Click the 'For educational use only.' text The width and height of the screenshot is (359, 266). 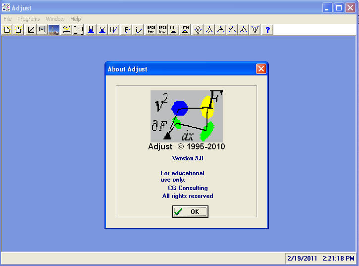pyautogui.click(x=183, y=176)
